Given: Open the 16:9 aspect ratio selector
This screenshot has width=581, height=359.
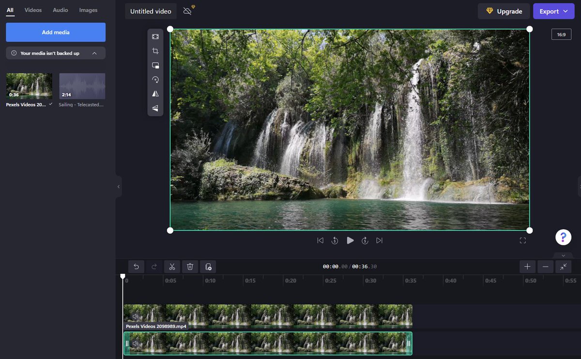Looking at the screenshot, I should click(x=561, y=35).
